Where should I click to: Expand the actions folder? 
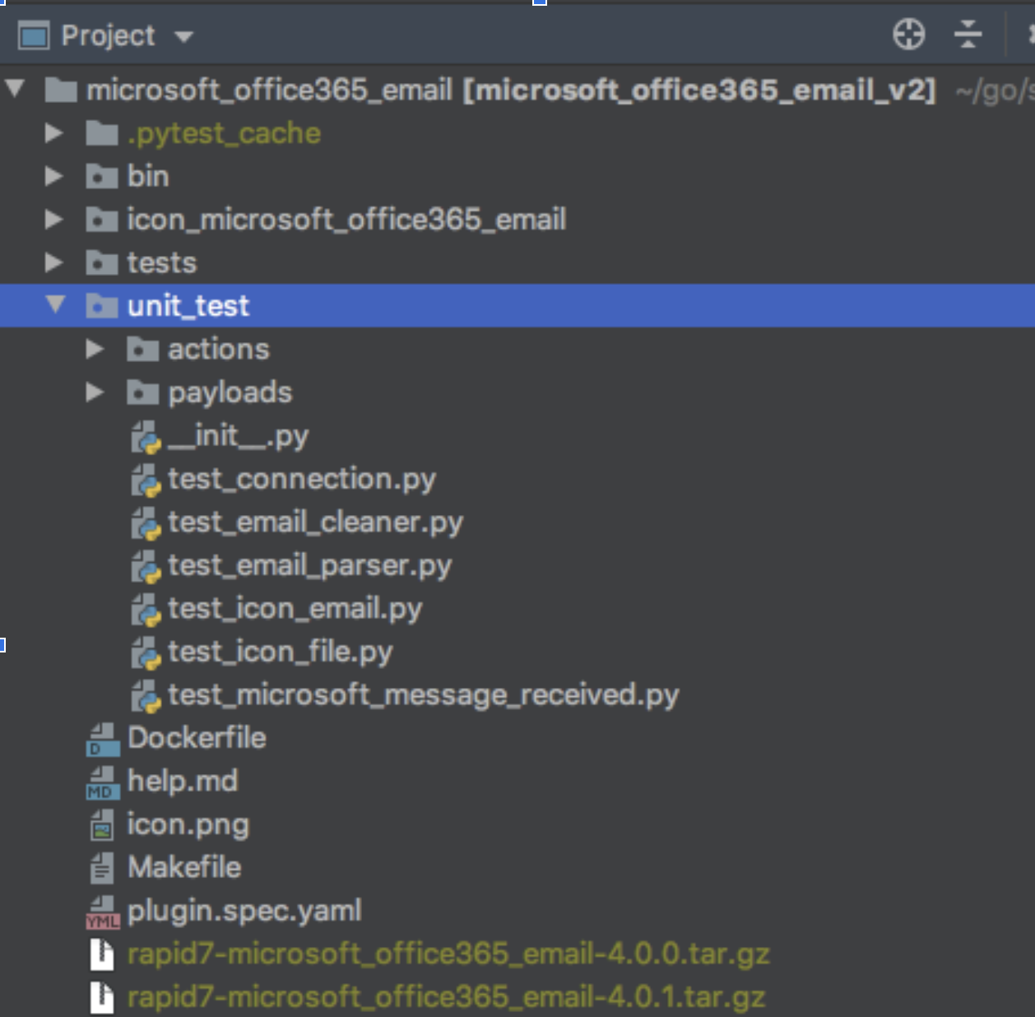tap(95, 349)
